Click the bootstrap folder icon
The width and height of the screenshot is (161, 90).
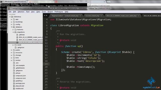pyautogui.click(x=14, y=22)
